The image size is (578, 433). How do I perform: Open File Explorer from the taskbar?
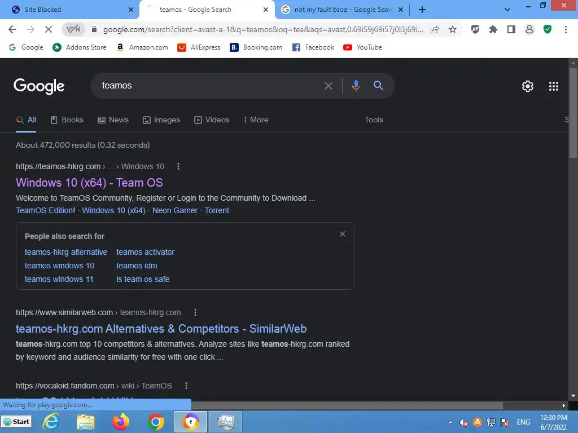[x=86, y=422]
